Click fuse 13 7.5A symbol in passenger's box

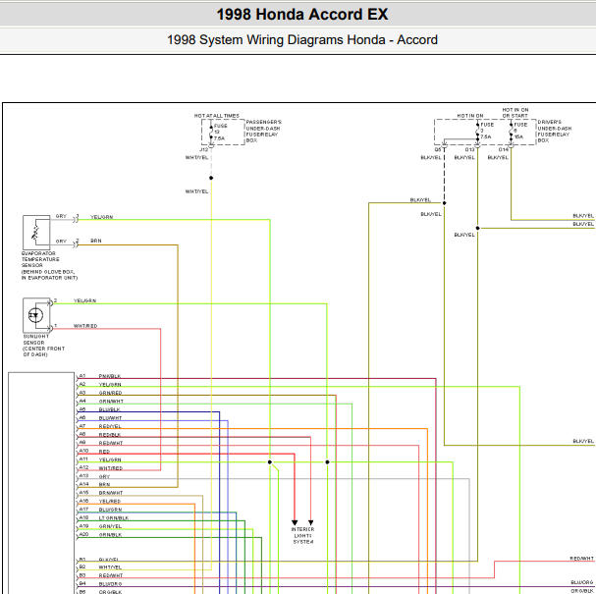click(211, 132)
